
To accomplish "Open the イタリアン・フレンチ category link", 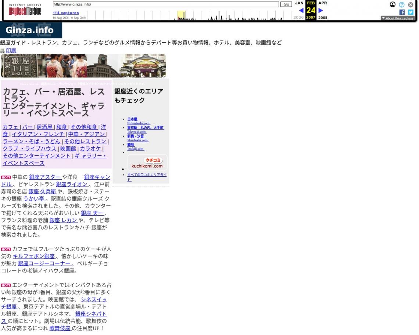I will [38, 134].
